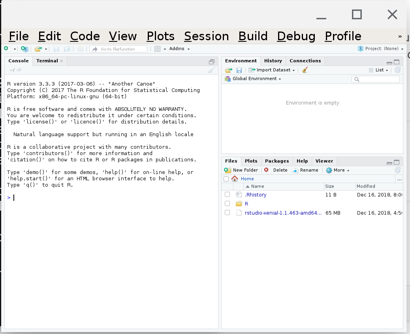Image resolution: width=410 pixels, height=334 pixels.
Task: Switch to the Packages tab
Action: point(277,161)
